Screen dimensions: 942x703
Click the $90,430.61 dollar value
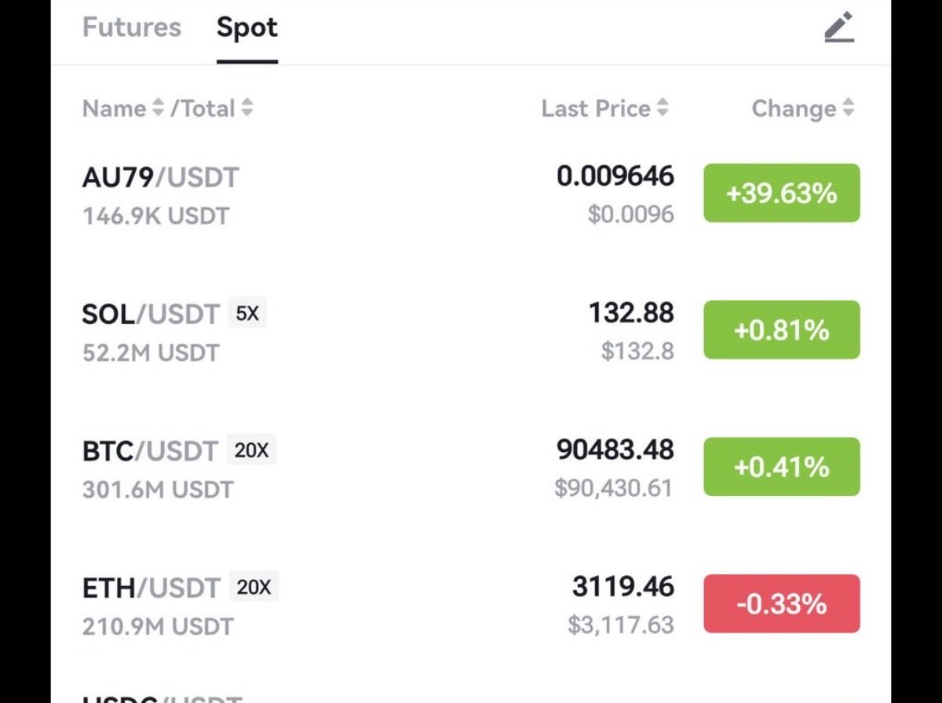coord(614,488)
